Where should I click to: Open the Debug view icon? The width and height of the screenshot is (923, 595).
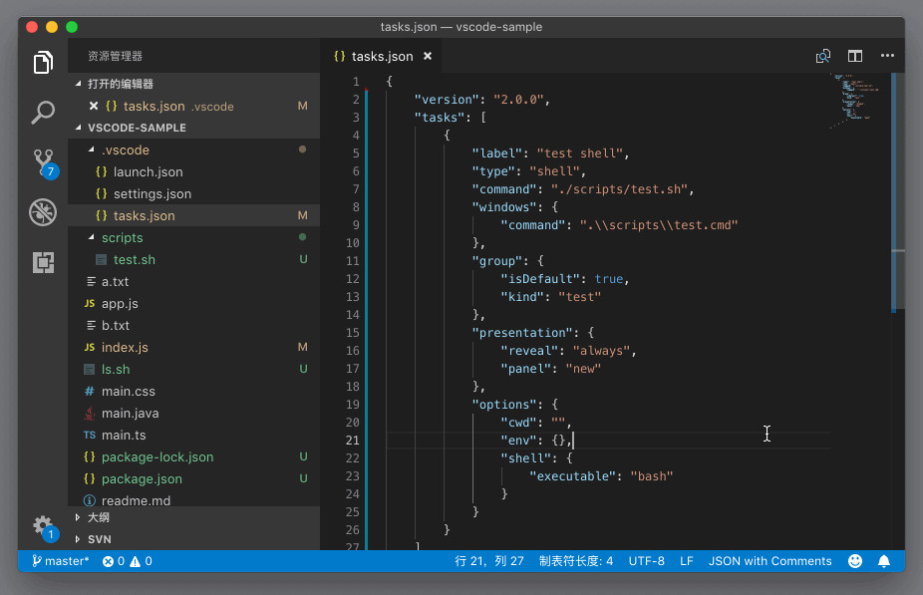coord(43,211)
